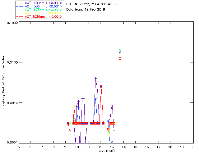
Task: Click the blue asterisk at the bottom near hour 13
Action: [112, 142]
